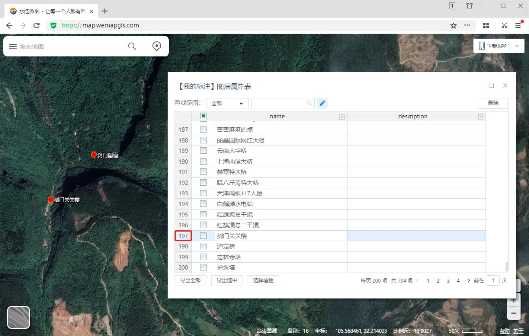
Task: Click the 搜索地图 map search field
Action: (71, 47)
